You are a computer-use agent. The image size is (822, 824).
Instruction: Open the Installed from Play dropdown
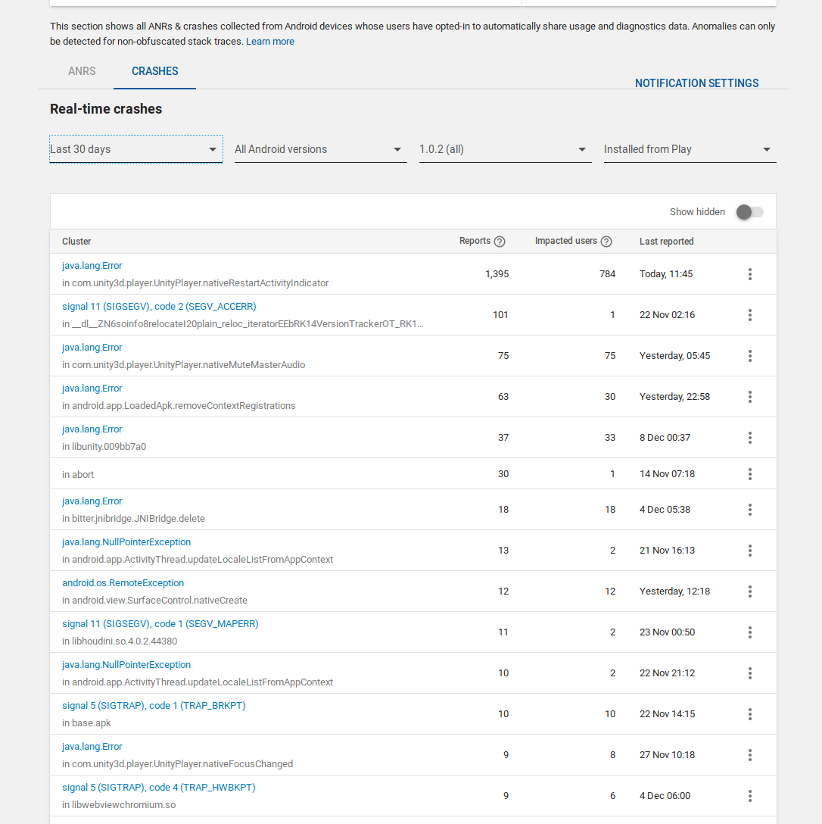(x=690, y=149)
